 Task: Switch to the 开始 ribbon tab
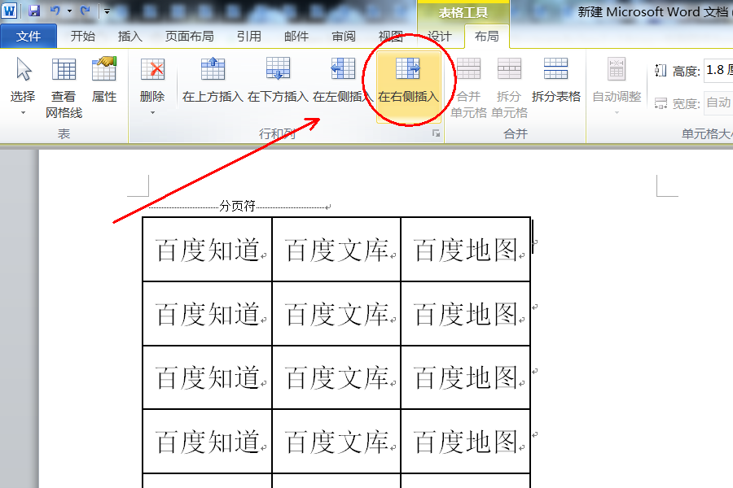tap(83, 36)
